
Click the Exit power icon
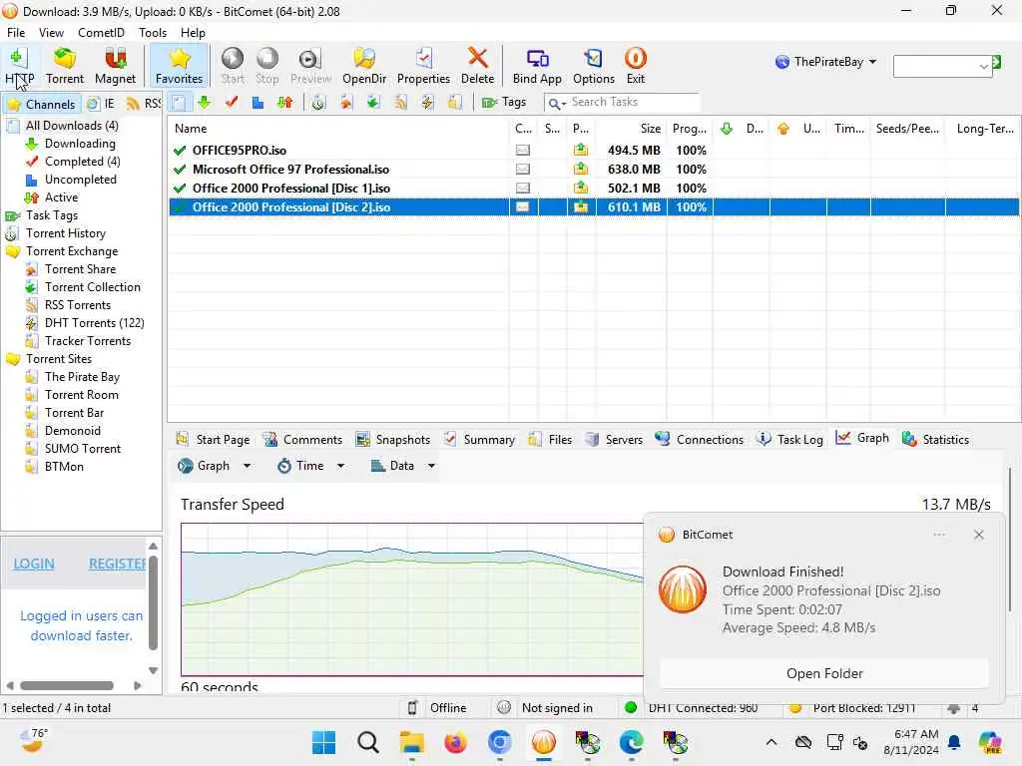pyautogui.click(x=636, y=59)
